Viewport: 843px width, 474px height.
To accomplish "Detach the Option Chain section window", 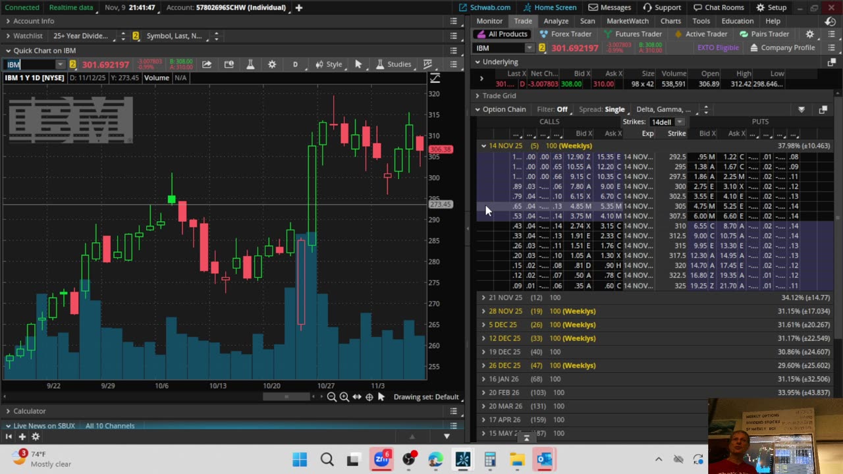I will [823, 109].
